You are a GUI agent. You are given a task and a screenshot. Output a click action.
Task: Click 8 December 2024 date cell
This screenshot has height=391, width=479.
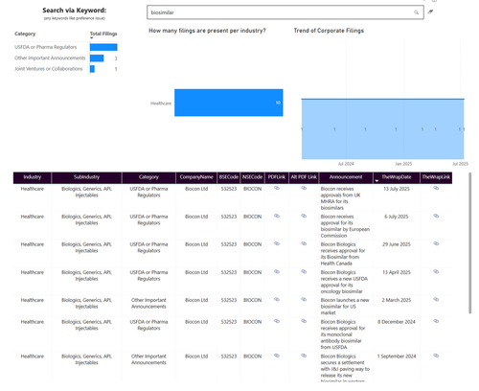click(x=397, y=322)
